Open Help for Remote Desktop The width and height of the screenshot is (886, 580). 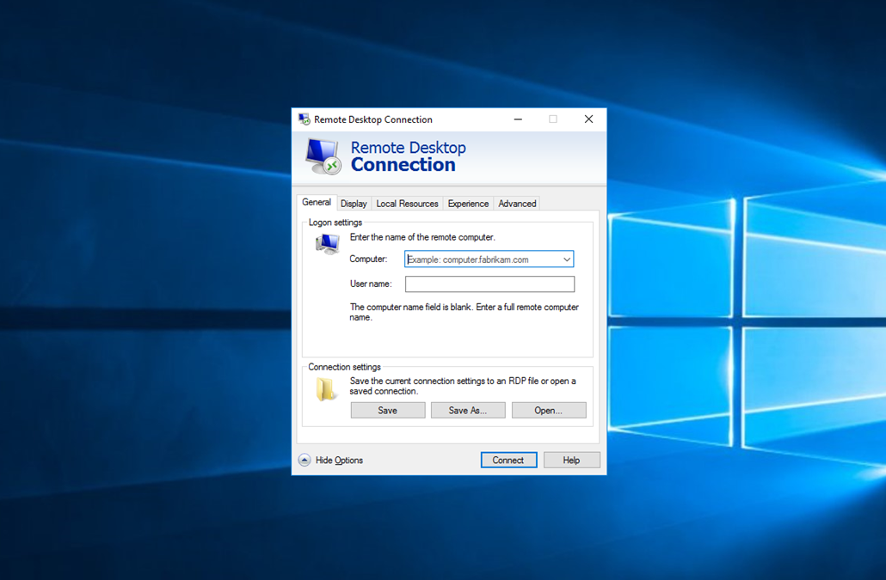[x=571, y=461]
